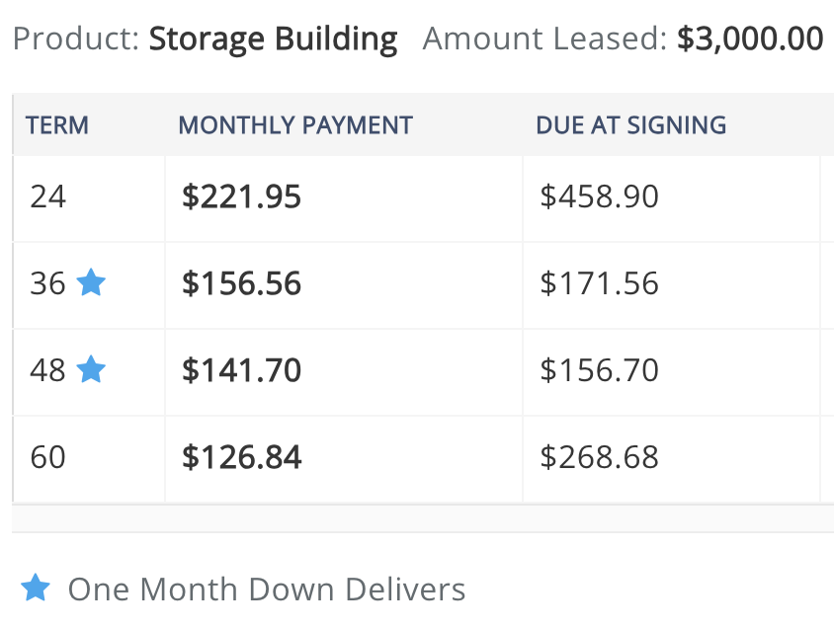Click the $171.56 due at signing
Screen dimensions: 834x630
tap(599, 283)
